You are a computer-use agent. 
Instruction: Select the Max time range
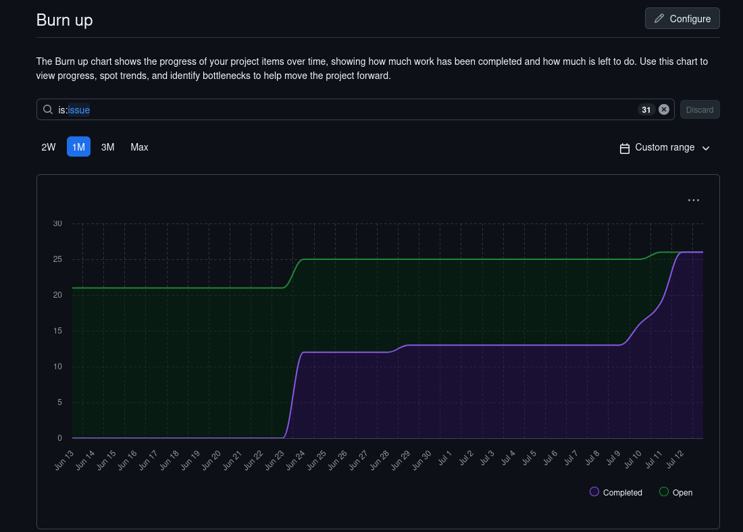point(139,147)
